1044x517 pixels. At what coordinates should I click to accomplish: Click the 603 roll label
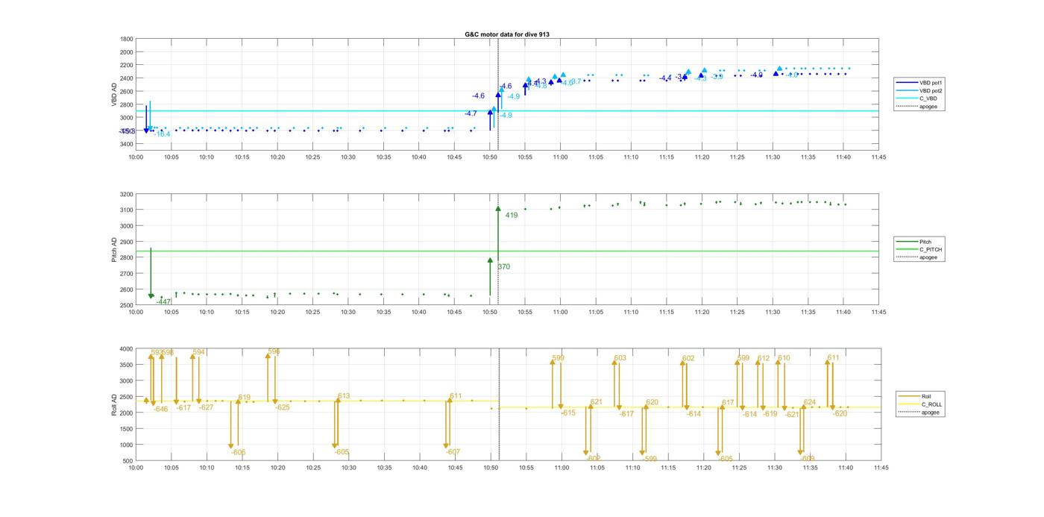point(620,358)
